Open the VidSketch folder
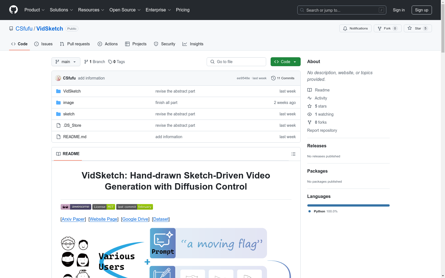Screen dimensions: 445x278 tap(72, 91)
